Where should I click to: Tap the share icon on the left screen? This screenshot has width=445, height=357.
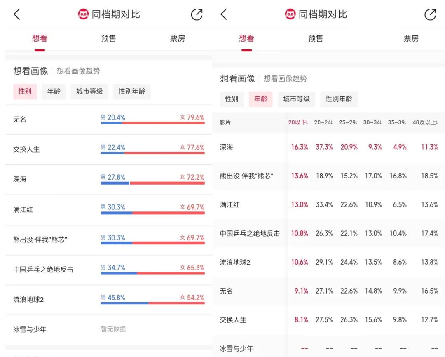tap(197, 14)
